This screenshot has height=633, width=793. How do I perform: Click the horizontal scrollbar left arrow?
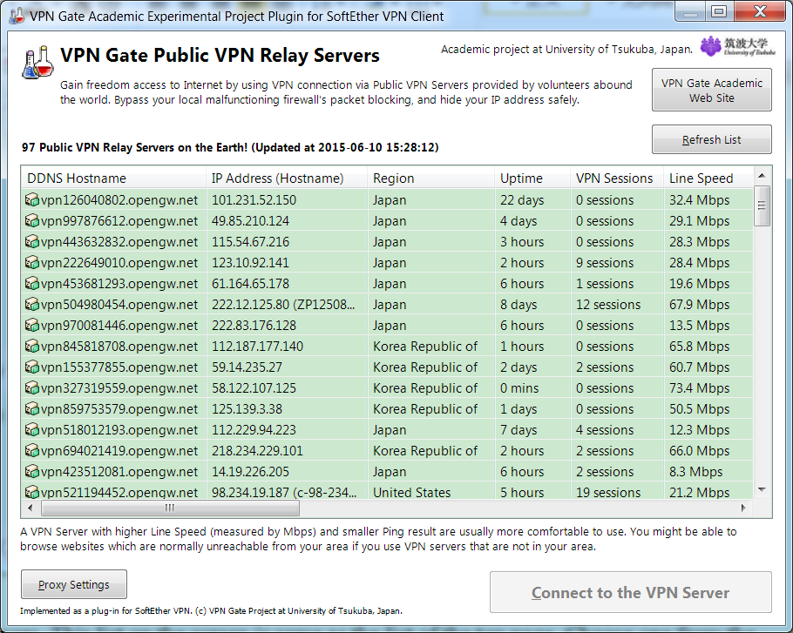30,508
